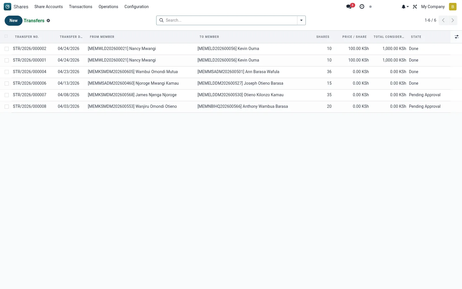The width and height of the screenshot is (462, 289).
Task: Open the Configuration menu
Action: (x=137, y=7)
